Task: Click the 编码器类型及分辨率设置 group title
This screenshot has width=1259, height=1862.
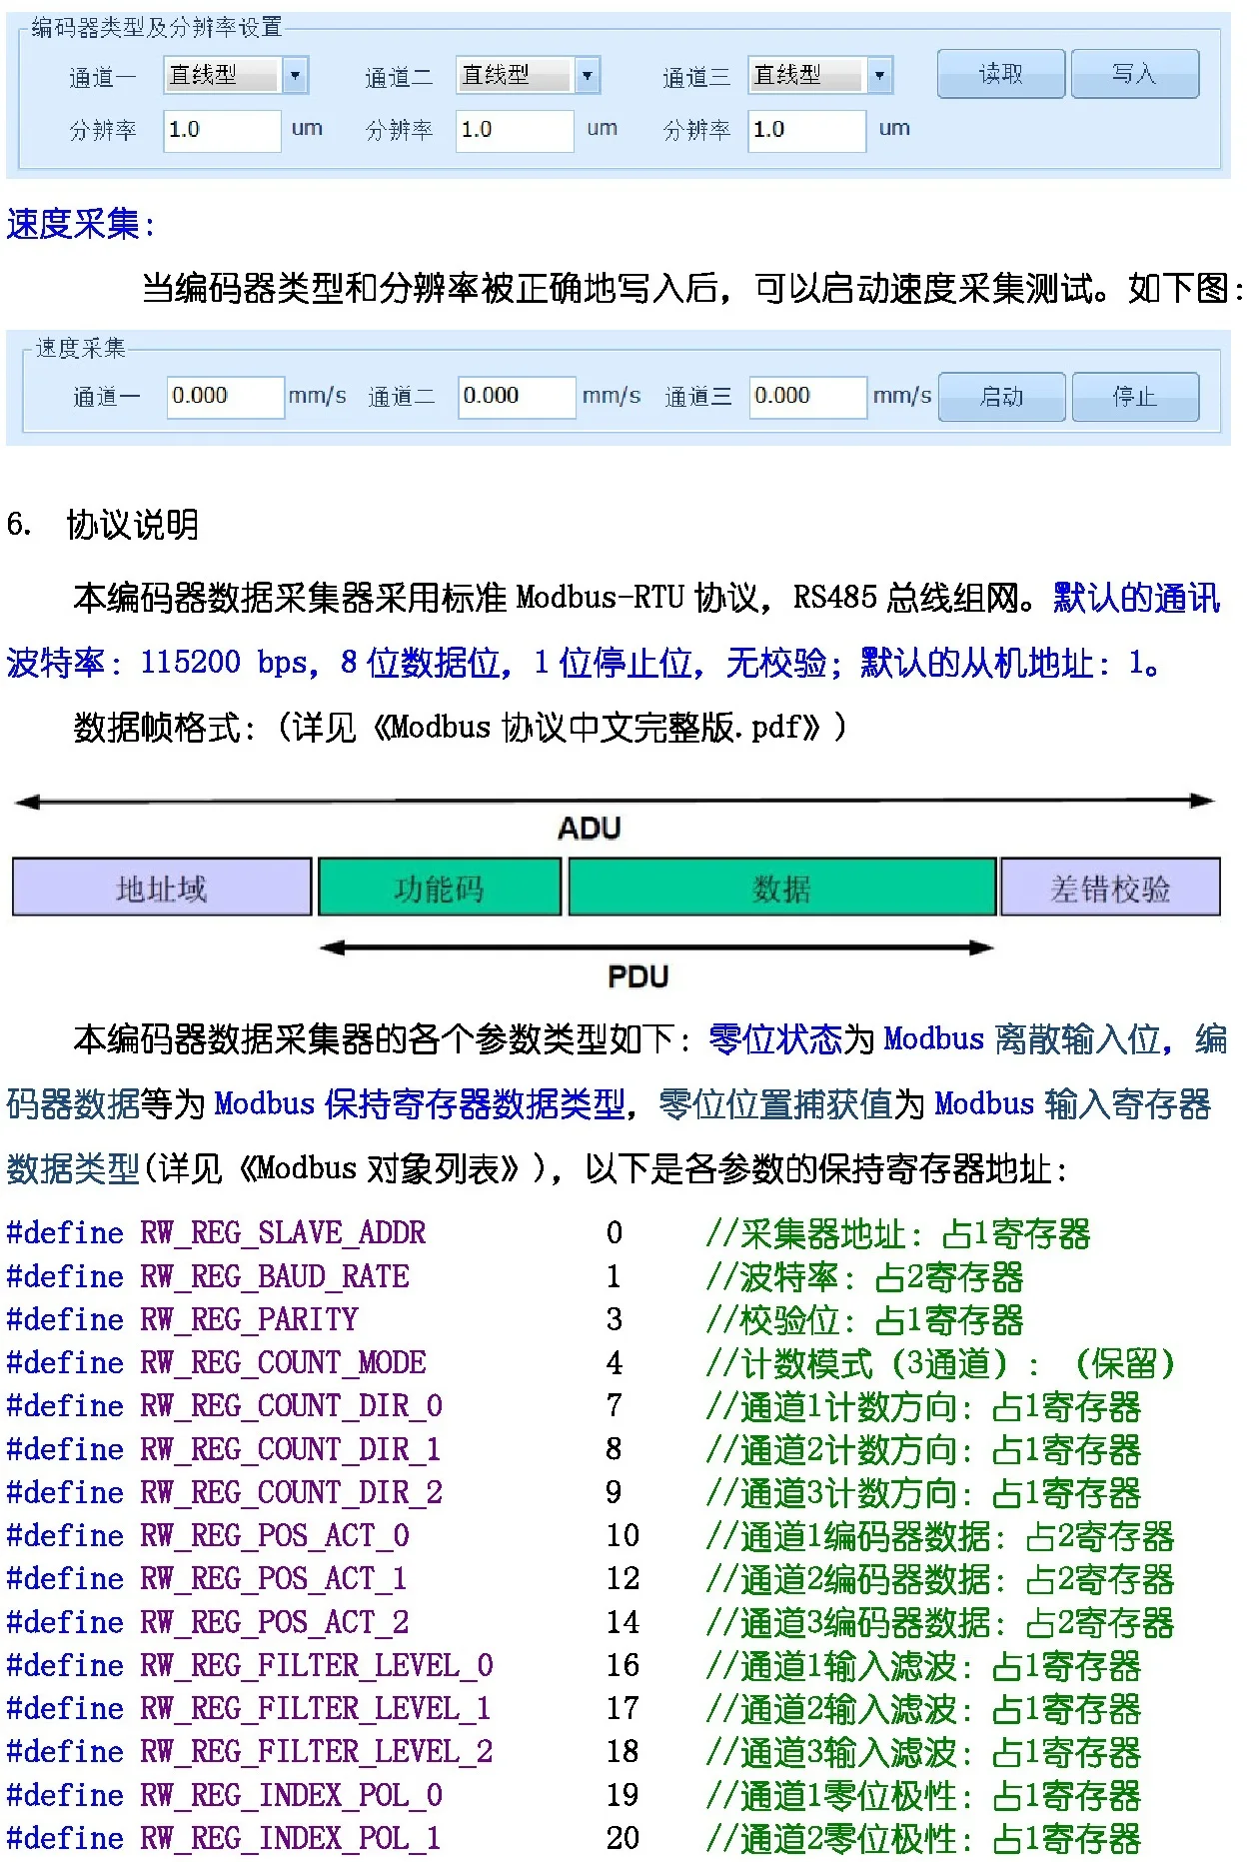Action: point(157,27)
